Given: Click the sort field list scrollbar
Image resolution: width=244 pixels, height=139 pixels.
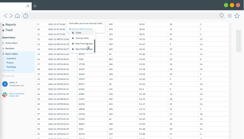Looking at the screenshot, I should 95,46.
